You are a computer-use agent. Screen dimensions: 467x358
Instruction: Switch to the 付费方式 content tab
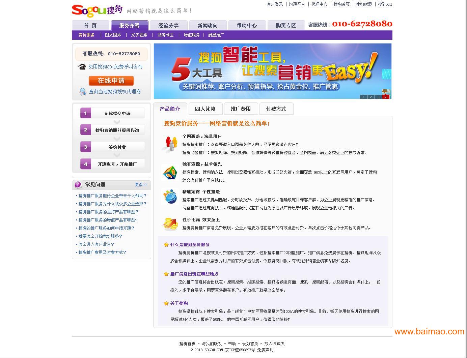(x=276, y=109)
